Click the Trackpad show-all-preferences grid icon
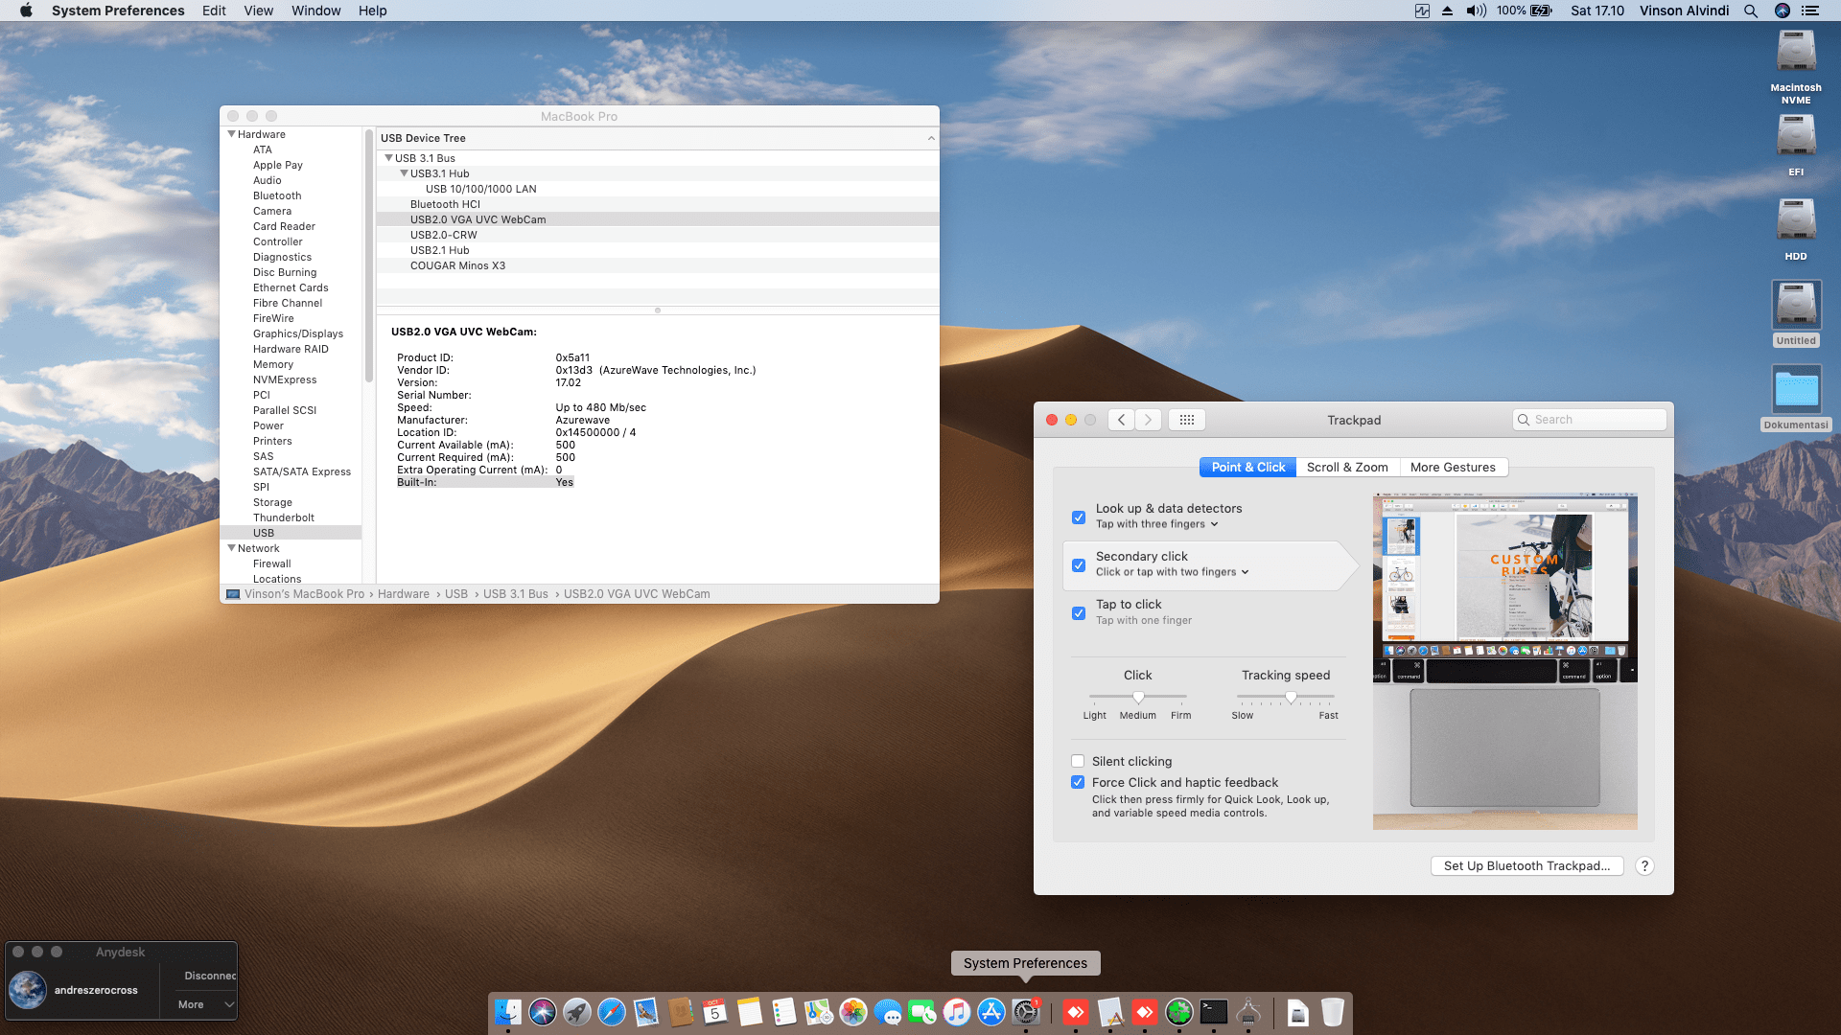Image resolution: width=1841 pixels, height=1035 pixels. click(x=1186, y=419)
